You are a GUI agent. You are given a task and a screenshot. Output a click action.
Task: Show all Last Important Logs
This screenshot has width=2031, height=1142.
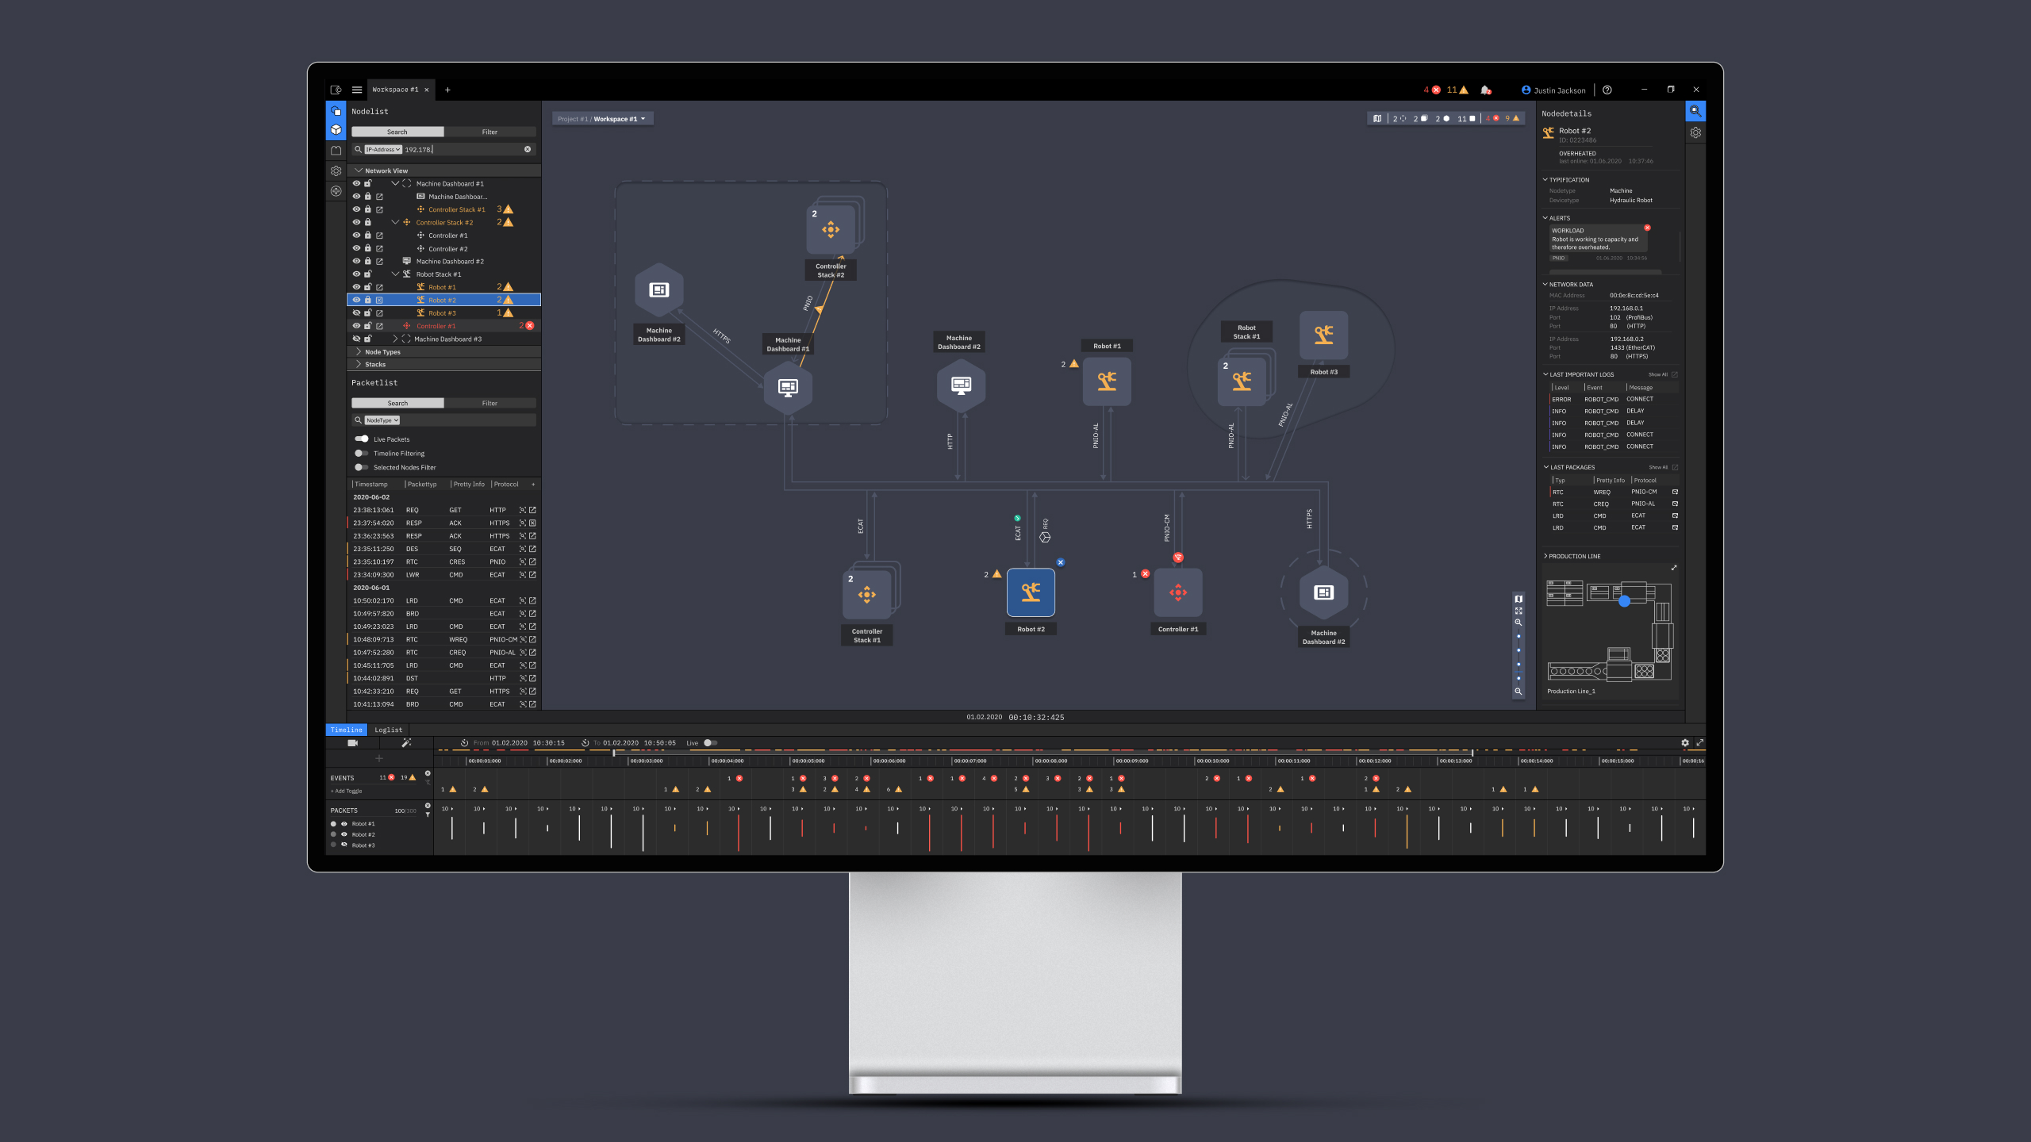[x=1663, y=374]
